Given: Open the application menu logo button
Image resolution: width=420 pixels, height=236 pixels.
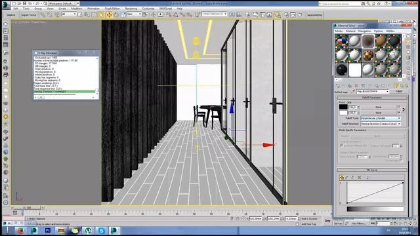Looking at the screenshot, I should click(6, 5).
